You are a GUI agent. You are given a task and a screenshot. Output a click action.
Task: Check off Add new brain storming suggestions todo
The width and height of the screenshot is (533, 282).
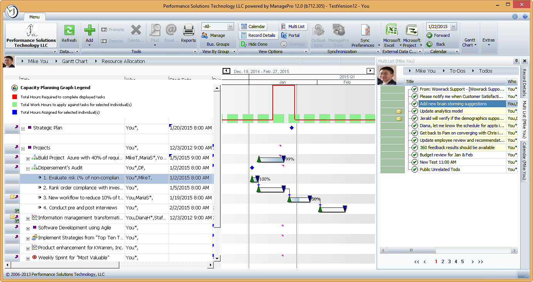coord(415,104)
